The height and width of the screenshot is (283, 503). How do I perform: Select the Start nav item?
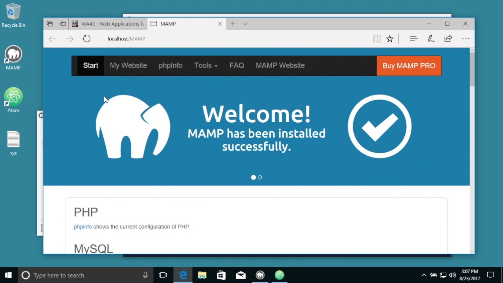click(x=91, y=66)
